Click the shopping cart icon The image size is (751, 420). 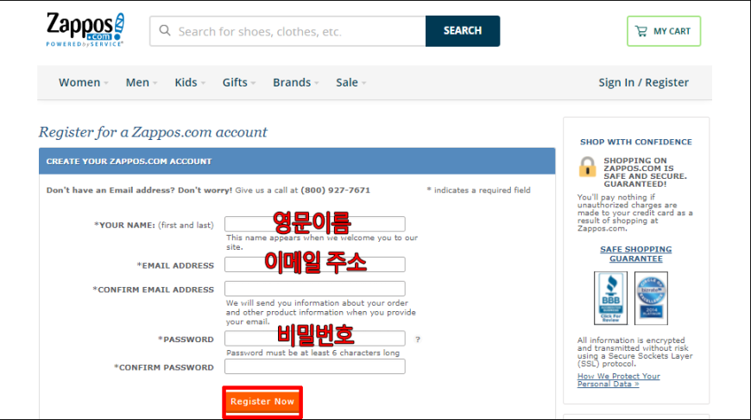click(641, 31)
